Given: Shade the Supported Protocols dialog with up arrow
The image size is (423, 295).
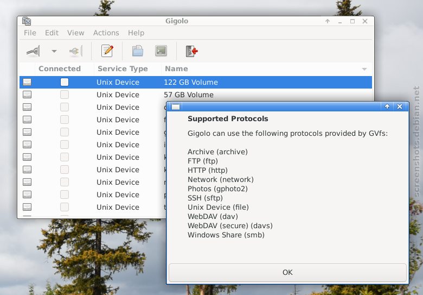Looking at the screenshot, I should (x=387, y=106).
